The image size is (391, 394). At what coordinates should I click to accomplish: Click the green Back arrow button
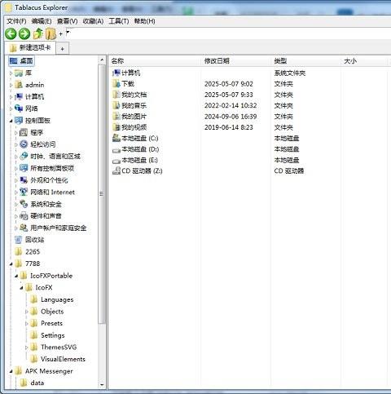[x=11, y=34]
